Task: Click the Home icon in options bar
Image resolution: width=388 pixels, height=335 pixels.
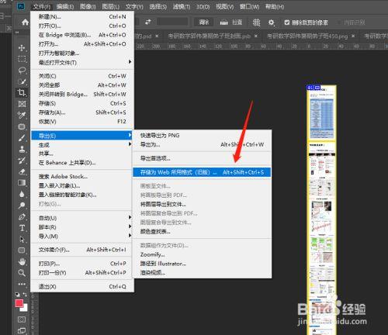Action: [x=25, y=22]
